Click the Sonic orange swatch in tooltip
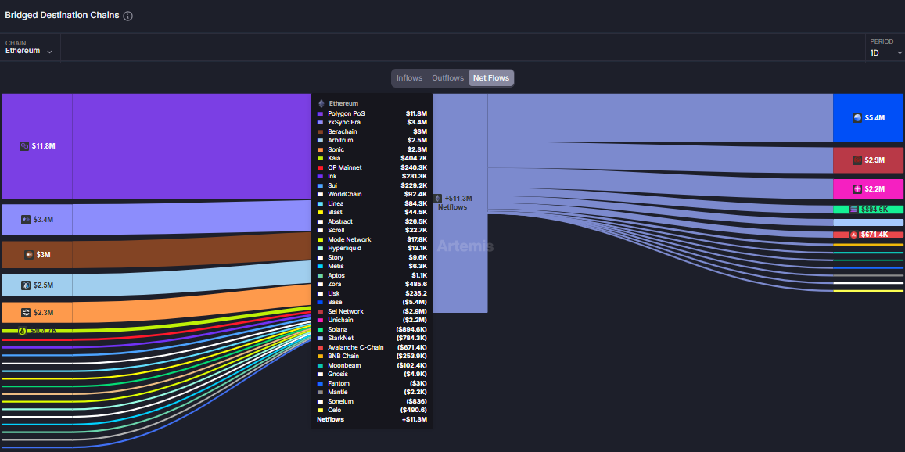The image size is (905, 452). pos(320,149)
